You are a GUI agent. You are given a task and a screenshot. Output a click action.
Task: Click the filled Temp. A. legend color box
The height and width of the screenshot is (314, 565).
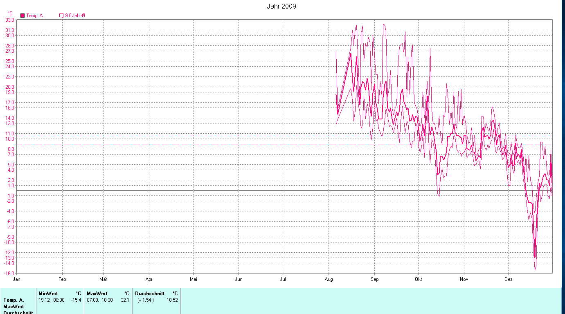click(23, 16)
